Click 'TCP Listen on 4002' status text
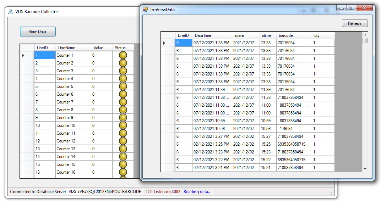The image size is (381, 202). (x=163, y=192)
